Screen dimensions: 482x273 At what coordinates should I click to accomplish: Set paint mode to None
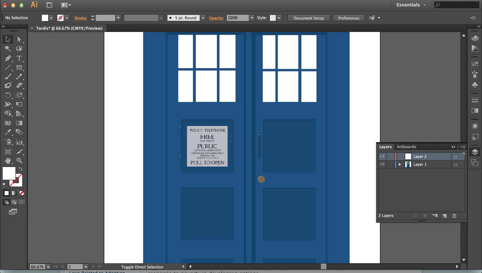21,193
